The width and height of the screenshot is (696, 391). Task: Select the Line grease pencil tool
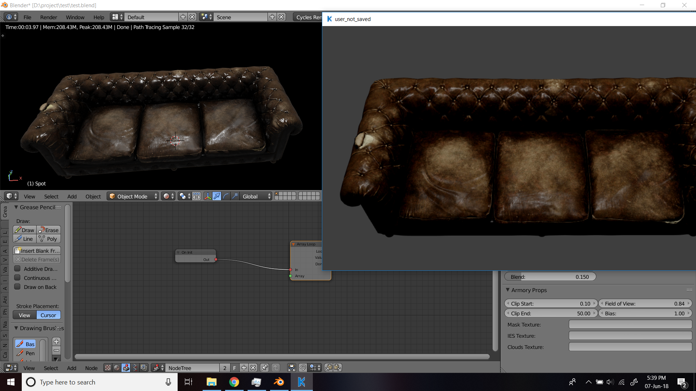click(25, 239)
